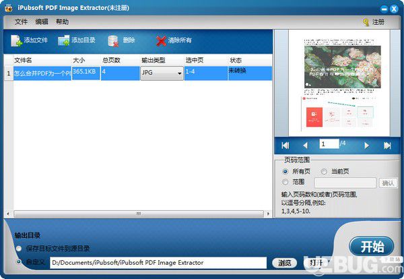Go to next preview page
Screen dimensions: 404x279
[366, 146]
